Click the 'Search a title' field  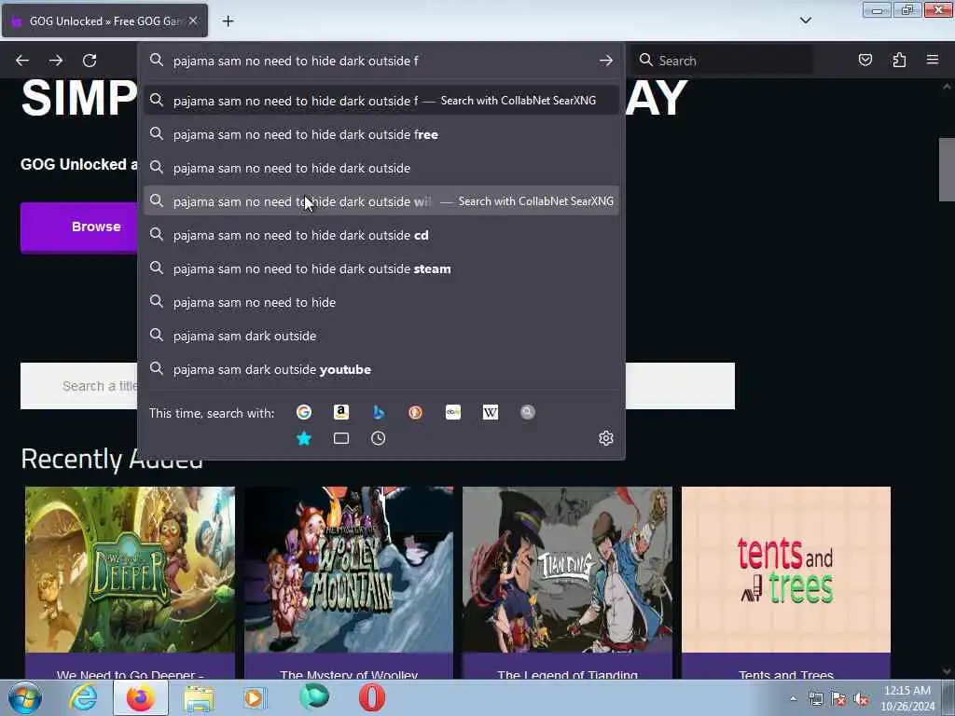79,386
